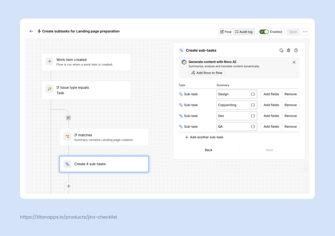Select the Create 4 sub-tasks action
The image size is (335, 236).
coord(104,164)
